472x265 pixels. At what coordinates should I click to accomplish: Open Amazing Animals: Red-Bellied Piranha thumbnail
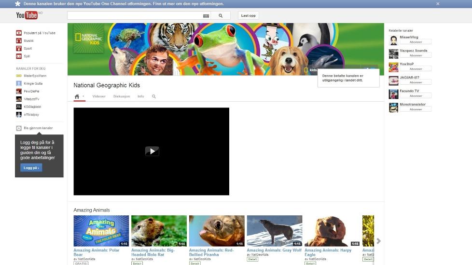(x=217, y=231)
